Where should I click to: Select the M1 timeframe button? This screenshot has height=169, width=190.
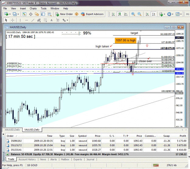click(188, 14)
